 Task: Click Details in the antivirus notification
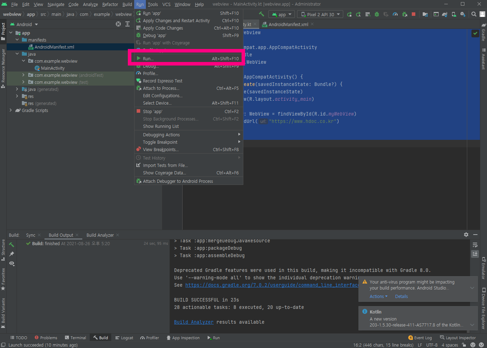(401, 297)
